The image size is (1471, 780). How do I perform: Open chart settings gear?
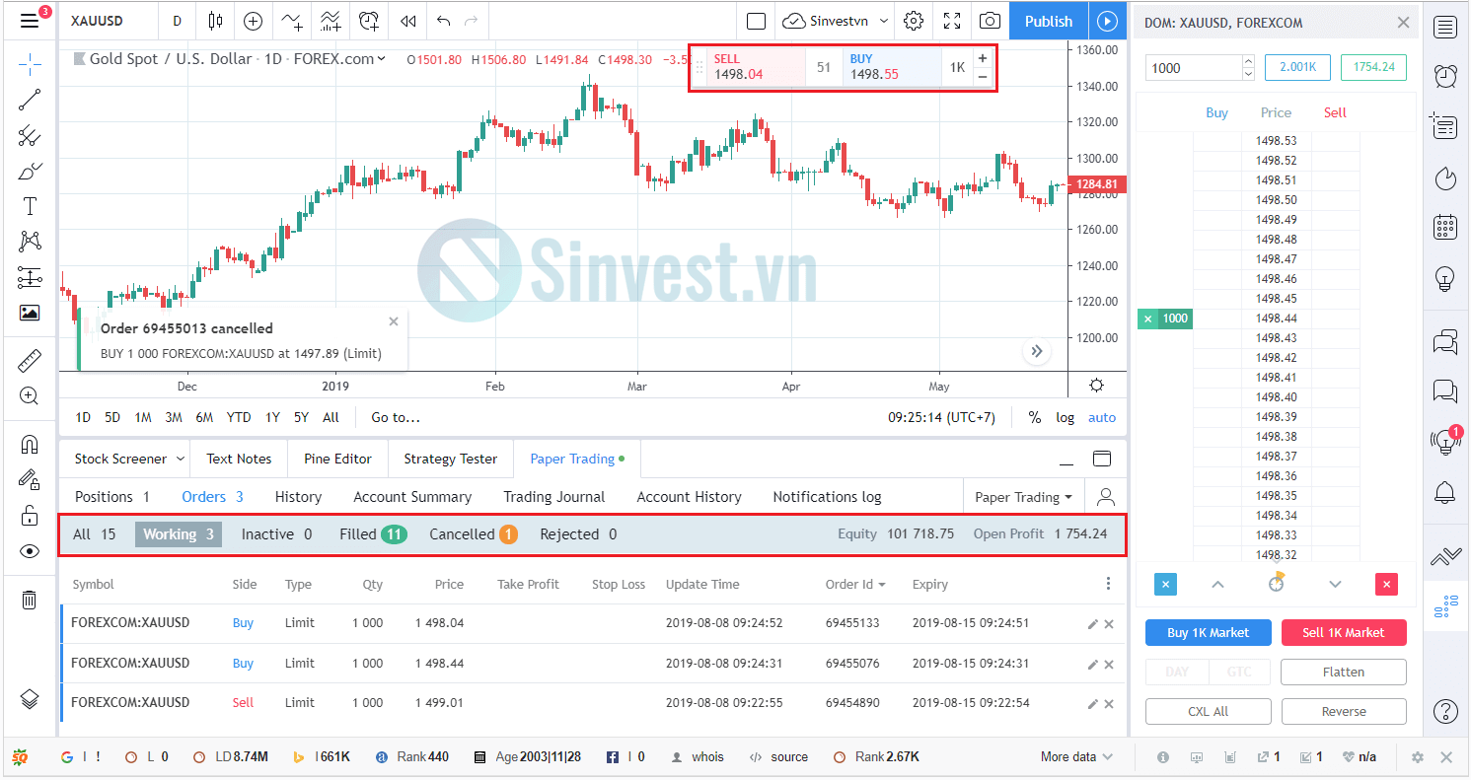coord(914,21)
